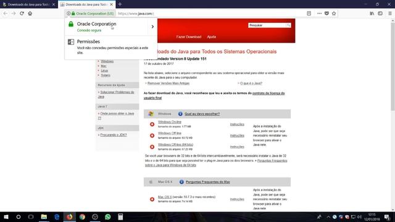Open the Solaris sidebar link
Viewport: 395px width, 222px height.
106,75
